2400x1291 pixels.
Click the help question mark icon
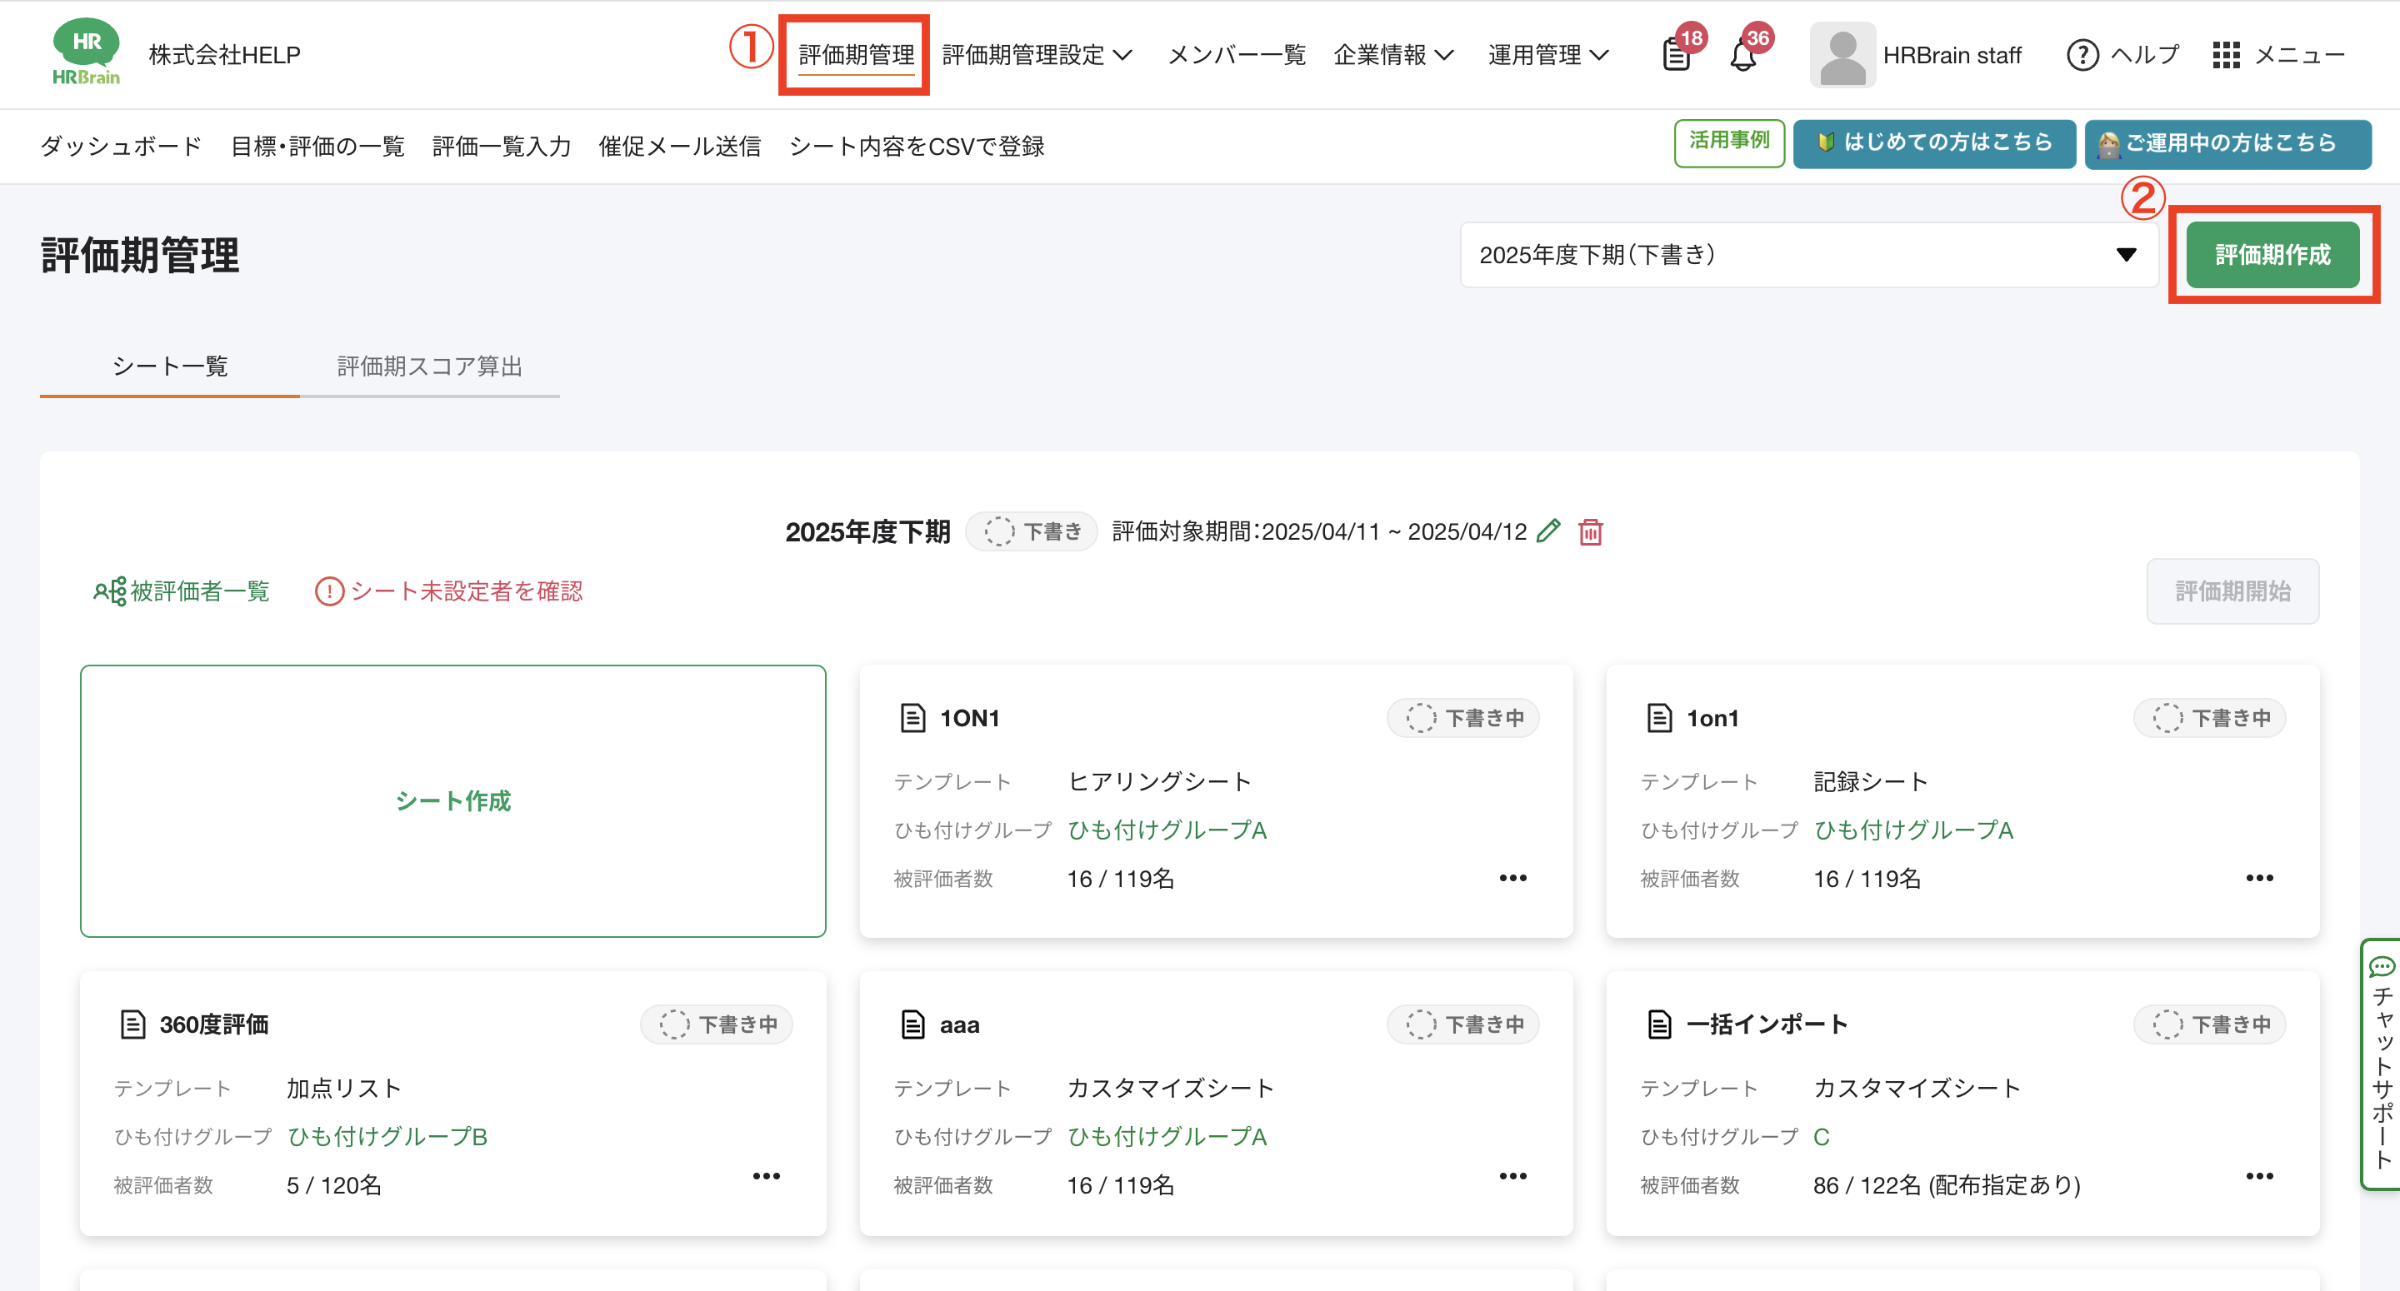(2082, 55)
